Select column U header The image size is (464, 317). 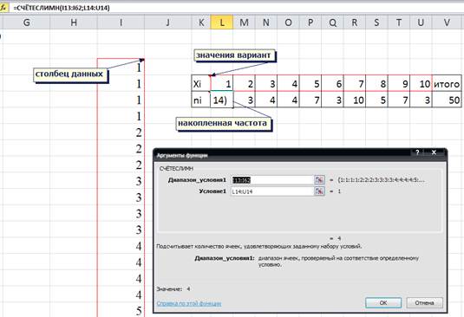click(421, 23)
